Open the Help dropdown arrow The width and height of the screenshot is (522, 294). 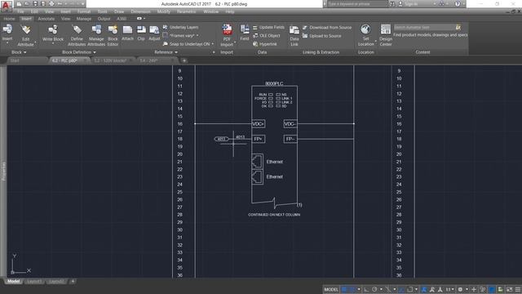point(463,4)
